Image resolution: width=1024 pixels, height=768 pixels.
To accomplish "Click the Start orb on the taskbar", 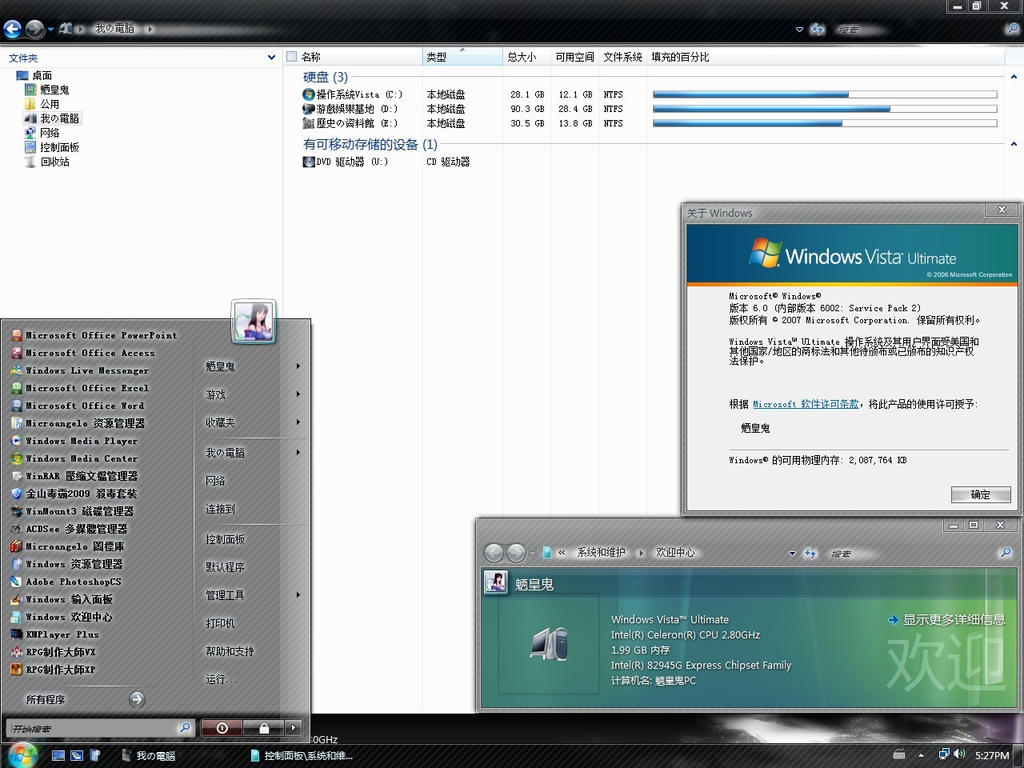I will click(x=22, y=754).
